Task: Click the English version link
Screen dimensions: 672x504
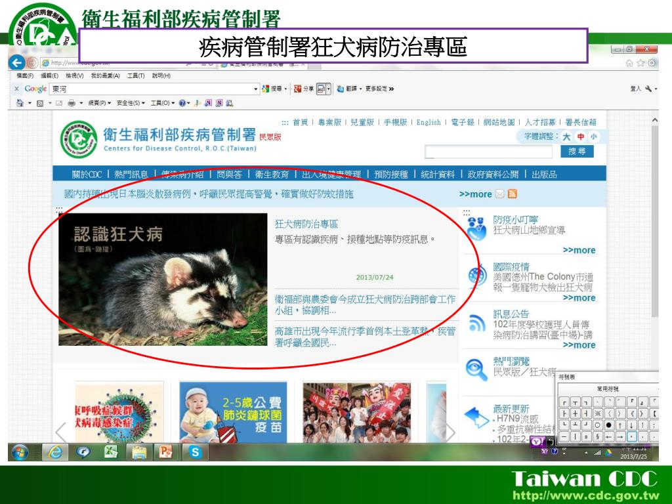Action: [x=429, y=122]
